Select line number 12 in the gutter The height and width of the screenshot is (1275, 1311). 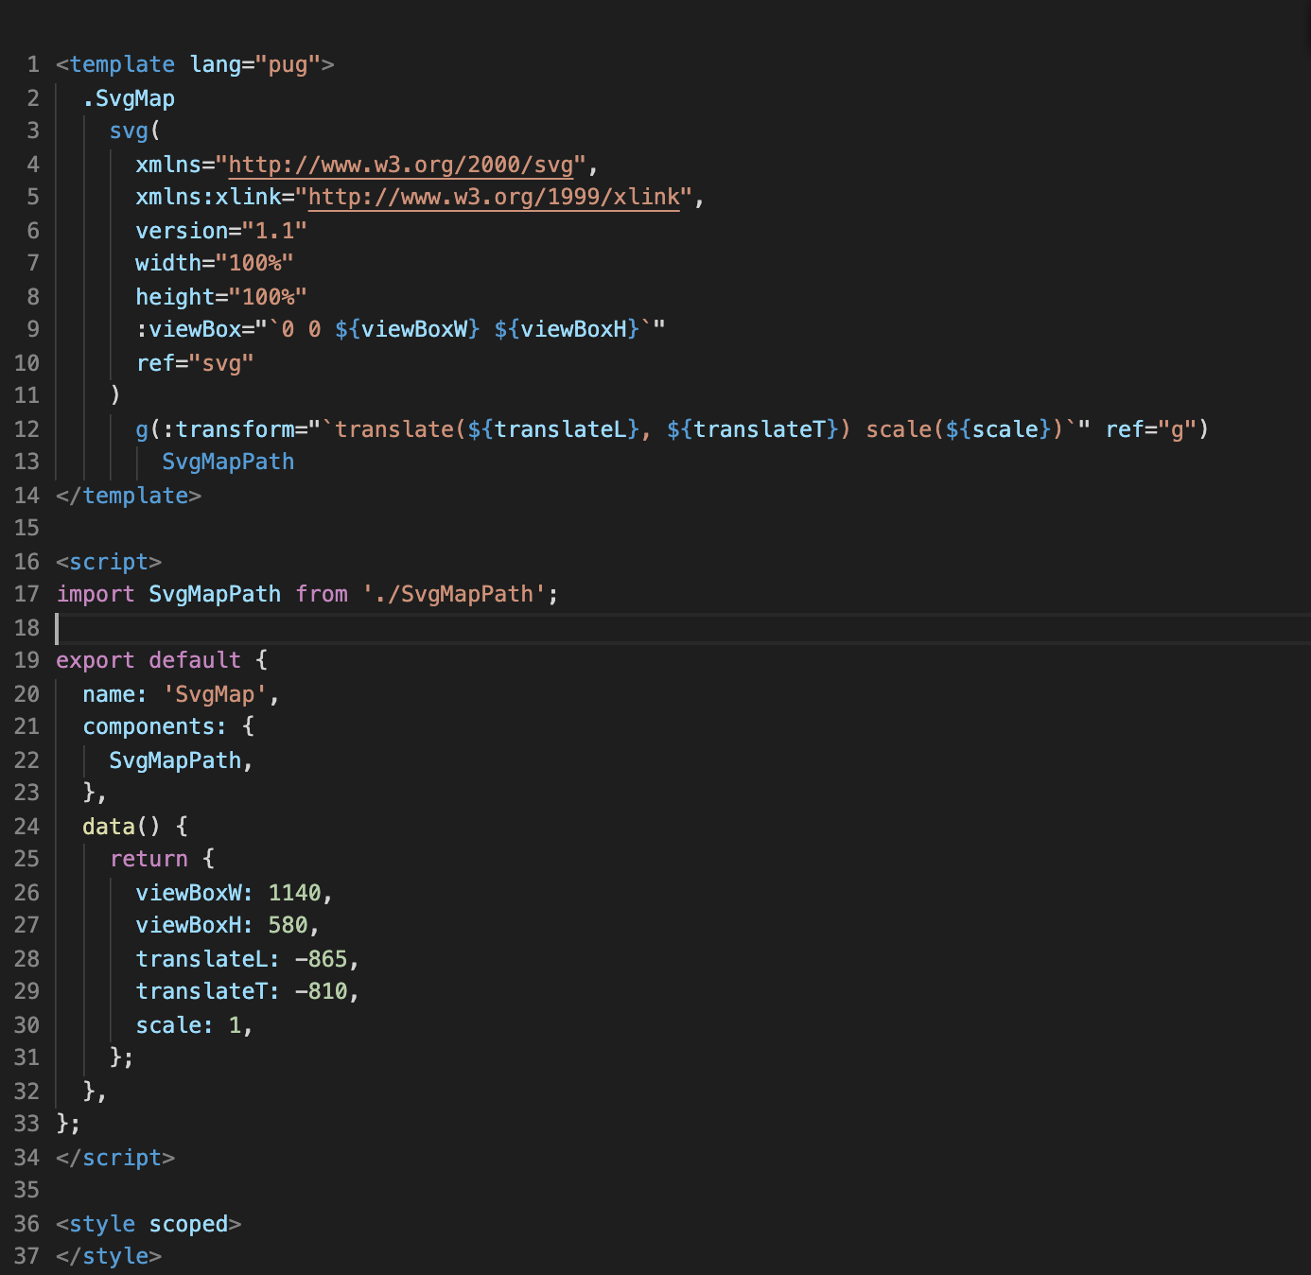coord(27,429)
